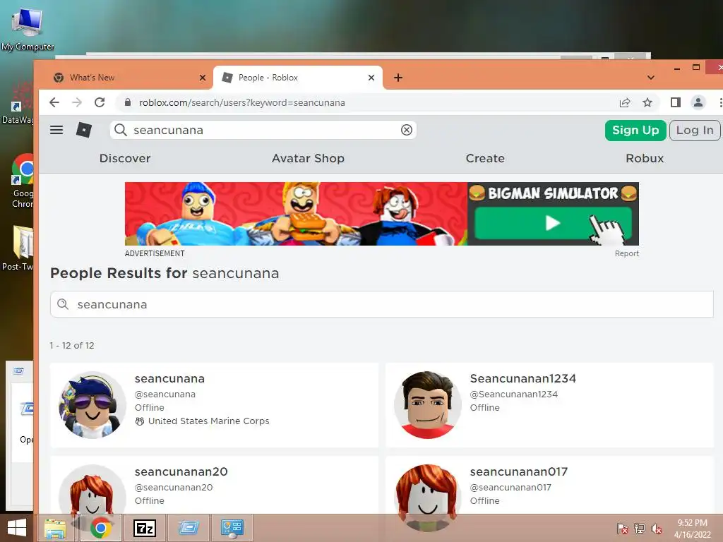The height and width of the screenshot is (542, 723).
Task: Go back to the previous page
Action: pos(54,102)
